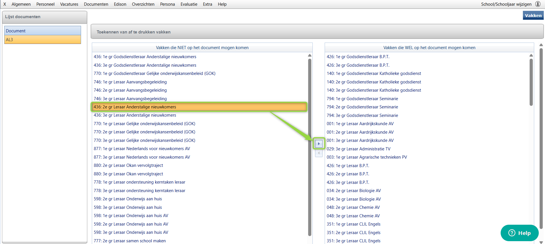This screenshot has height=244, width=545.
Task: Select 746: 1e gr Leraar Aanvangsbegeleiding
Action: [x=130, y=82]
